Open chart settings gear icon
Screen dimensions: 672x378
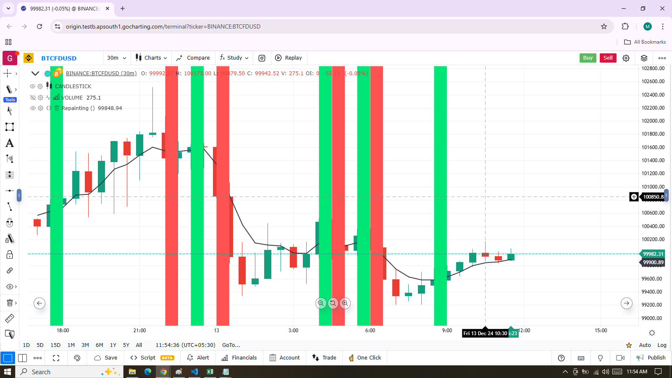coord(626,58)
